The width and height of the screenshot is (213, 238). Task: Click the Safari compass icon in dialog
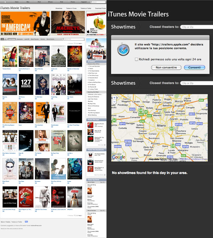(123, 49)
